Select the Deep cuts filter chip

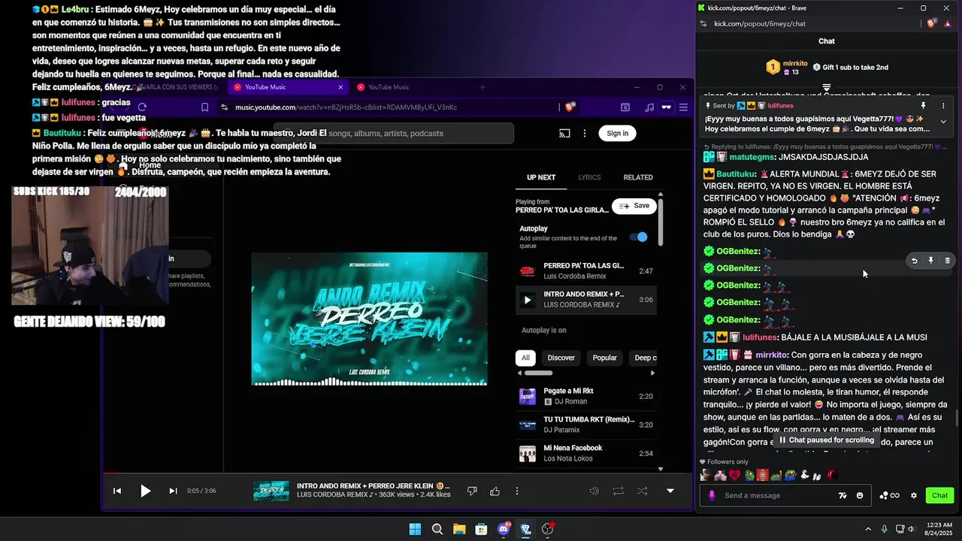(645, 358)
